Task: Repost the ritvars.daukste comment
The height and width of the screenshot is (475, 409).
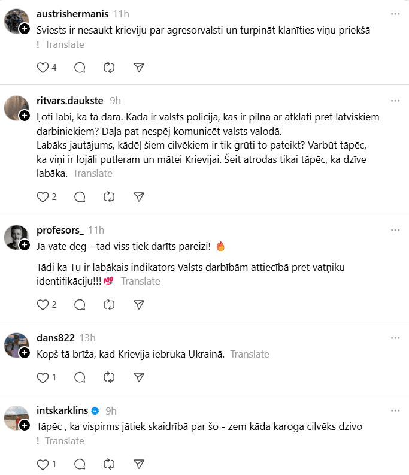Action: click(x=109, y=196)
